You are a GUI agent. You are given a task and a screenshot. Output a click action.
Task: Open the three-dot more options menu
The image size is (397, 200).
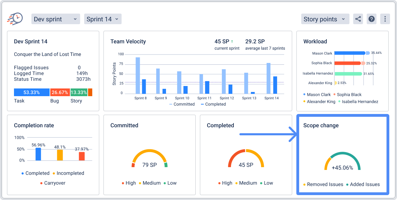[385, 19]
